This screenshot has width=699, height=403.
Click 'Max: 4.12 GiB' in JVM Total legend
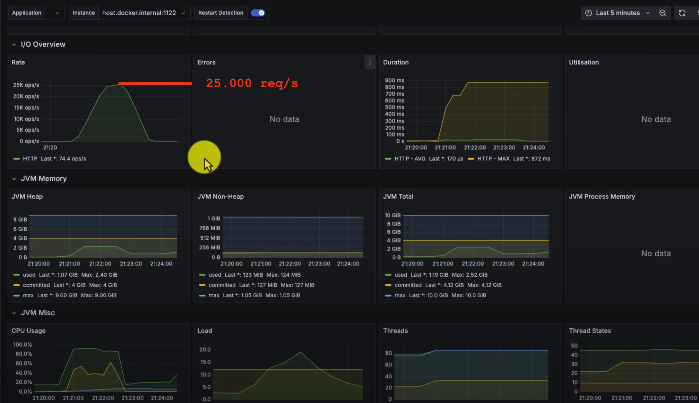(484, 285)
